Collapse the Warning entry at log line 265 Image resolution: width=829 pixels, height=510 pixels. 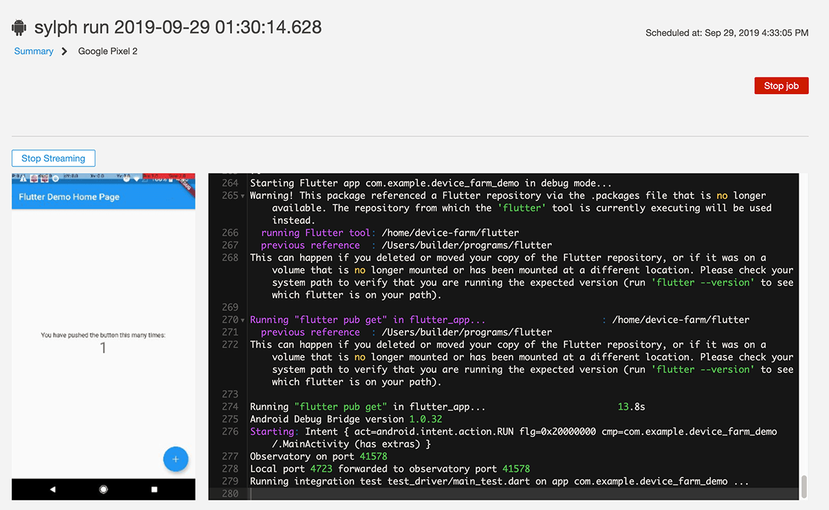[x=242, y=196]
